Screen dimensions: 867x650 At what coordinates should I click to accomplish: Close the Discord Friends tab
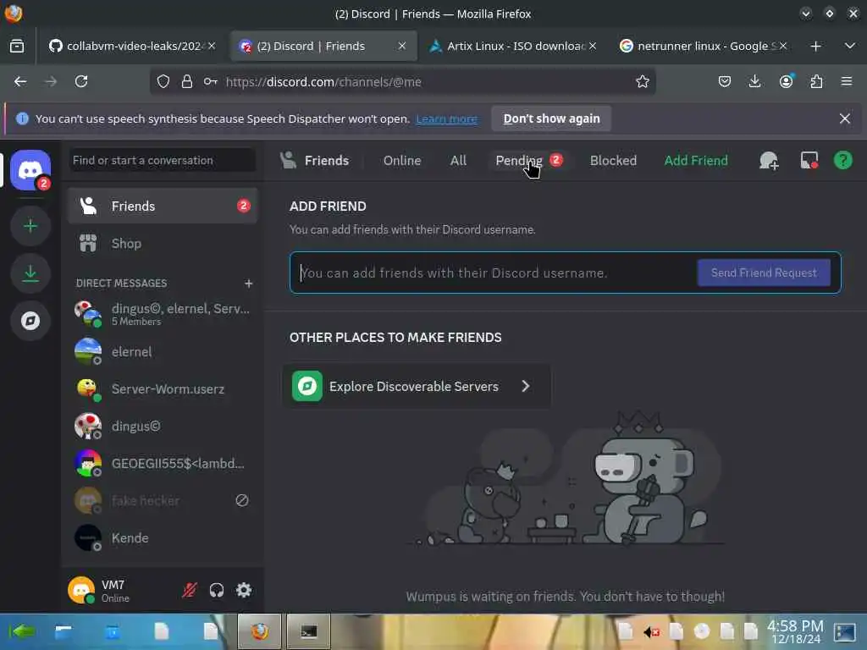[402, 46]
